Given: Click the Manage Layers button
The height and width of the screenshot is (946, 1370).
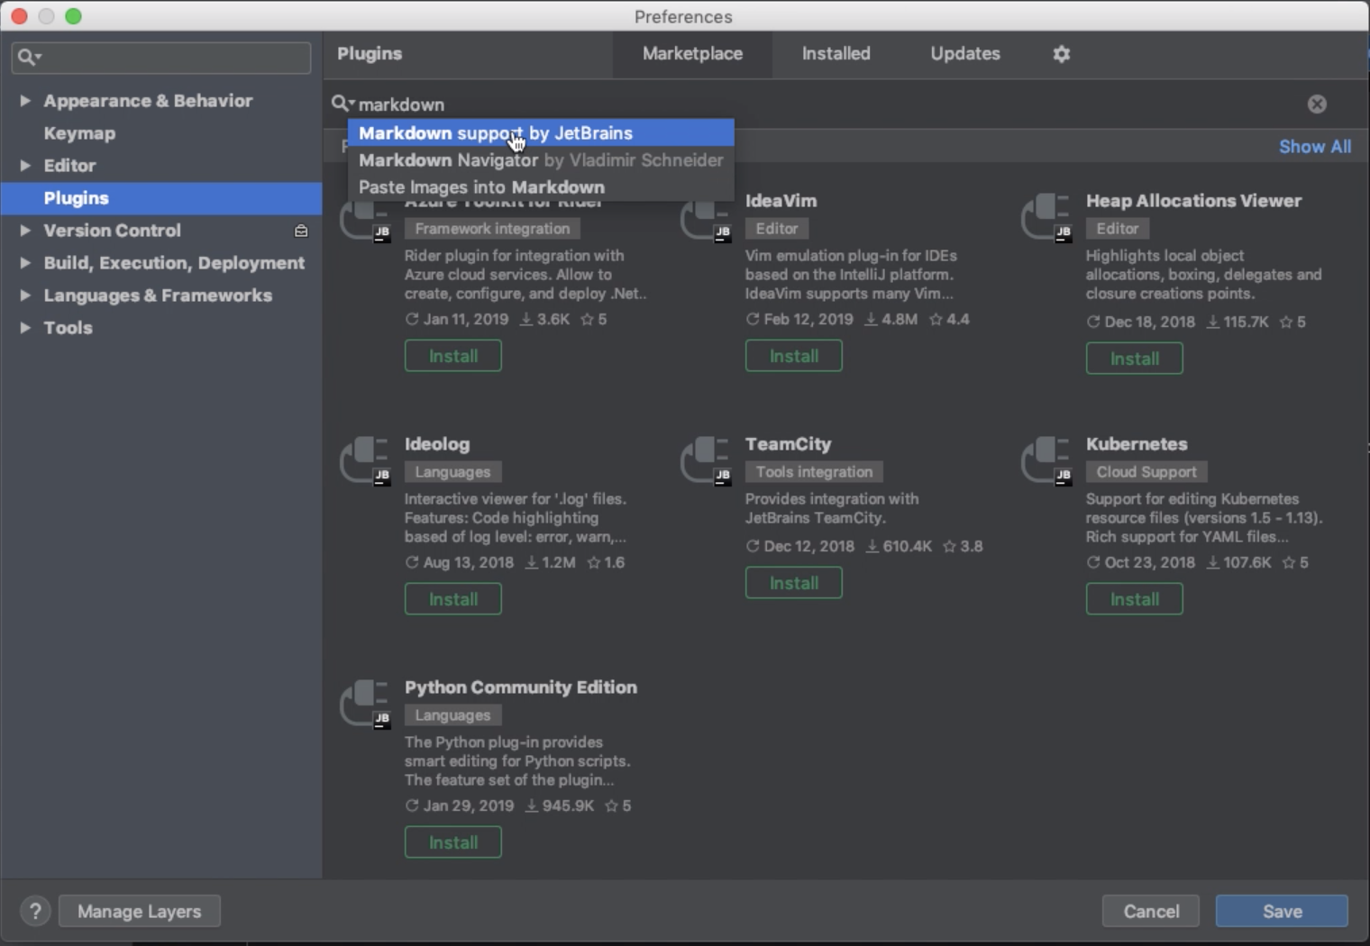Looking at the screenshot, I should [140, 912].
